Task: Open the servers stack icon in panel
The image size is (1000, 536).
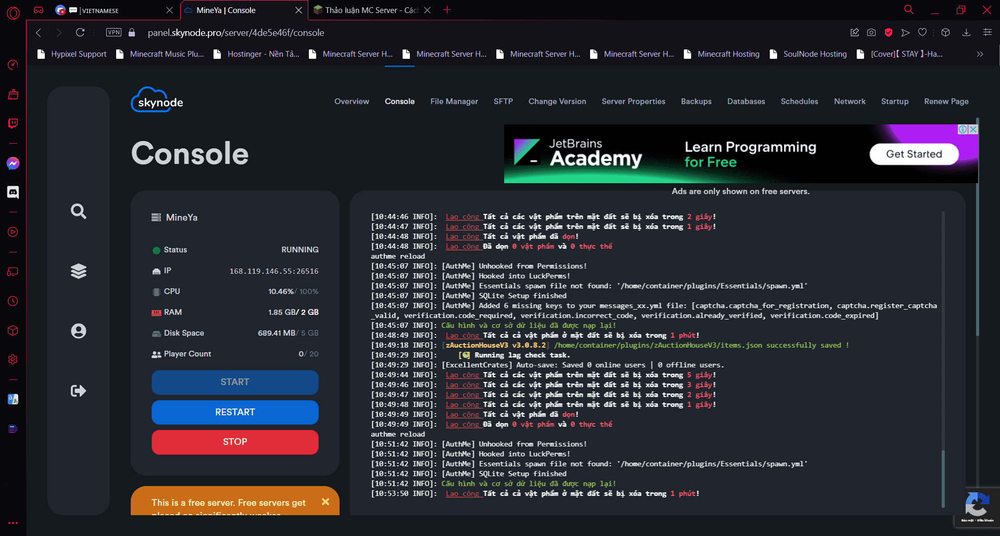Action: point(79,271)
